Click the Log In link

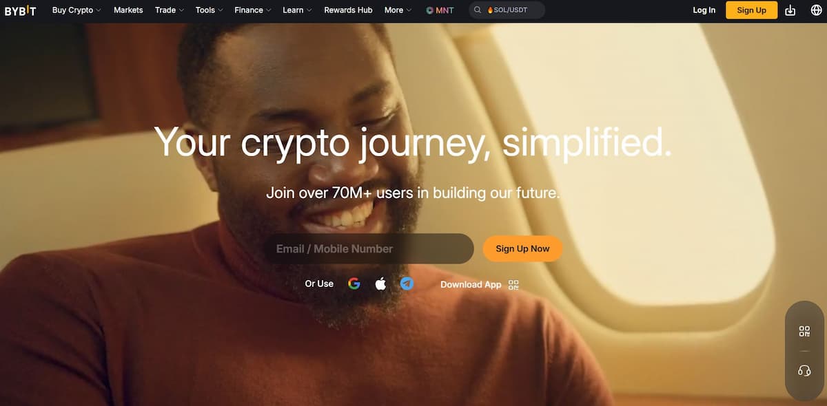[x=704, y=10]
